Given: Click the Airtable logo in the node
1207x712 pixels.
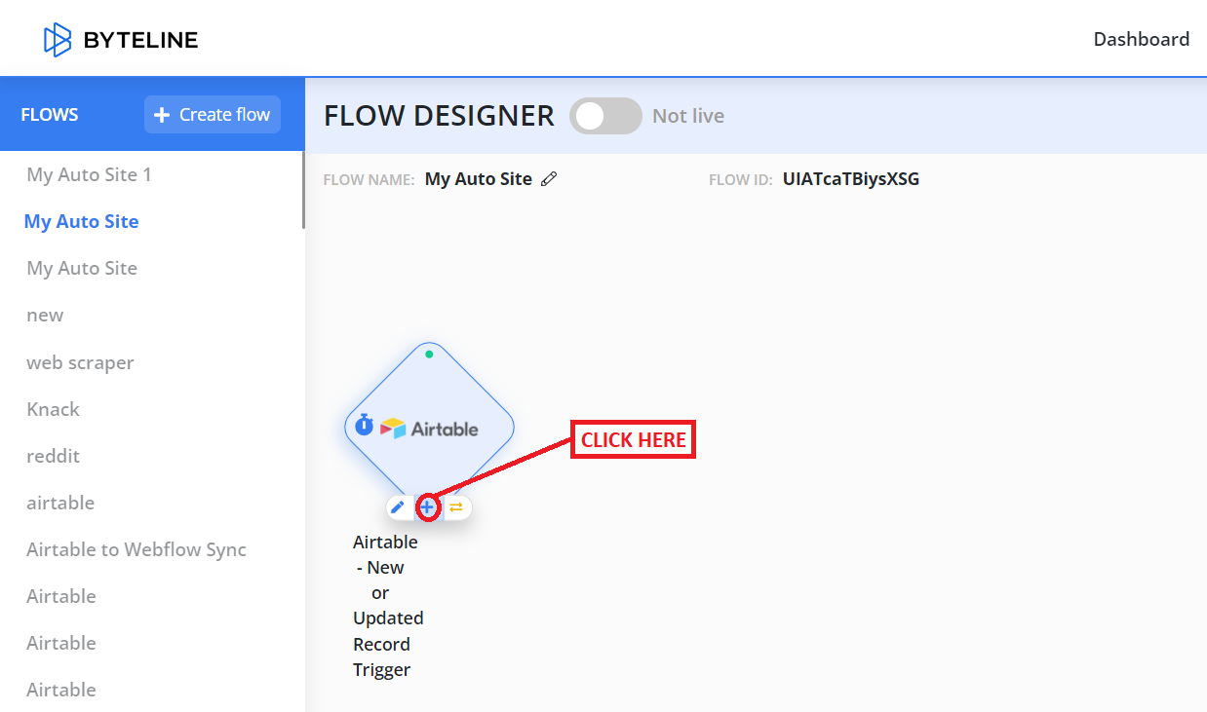Looking at the screenshot, I should point(429,428).
